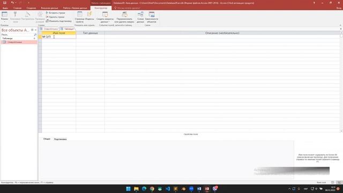Open navigation pane options dropdown

pyautogui.click(x=32, y=30)
